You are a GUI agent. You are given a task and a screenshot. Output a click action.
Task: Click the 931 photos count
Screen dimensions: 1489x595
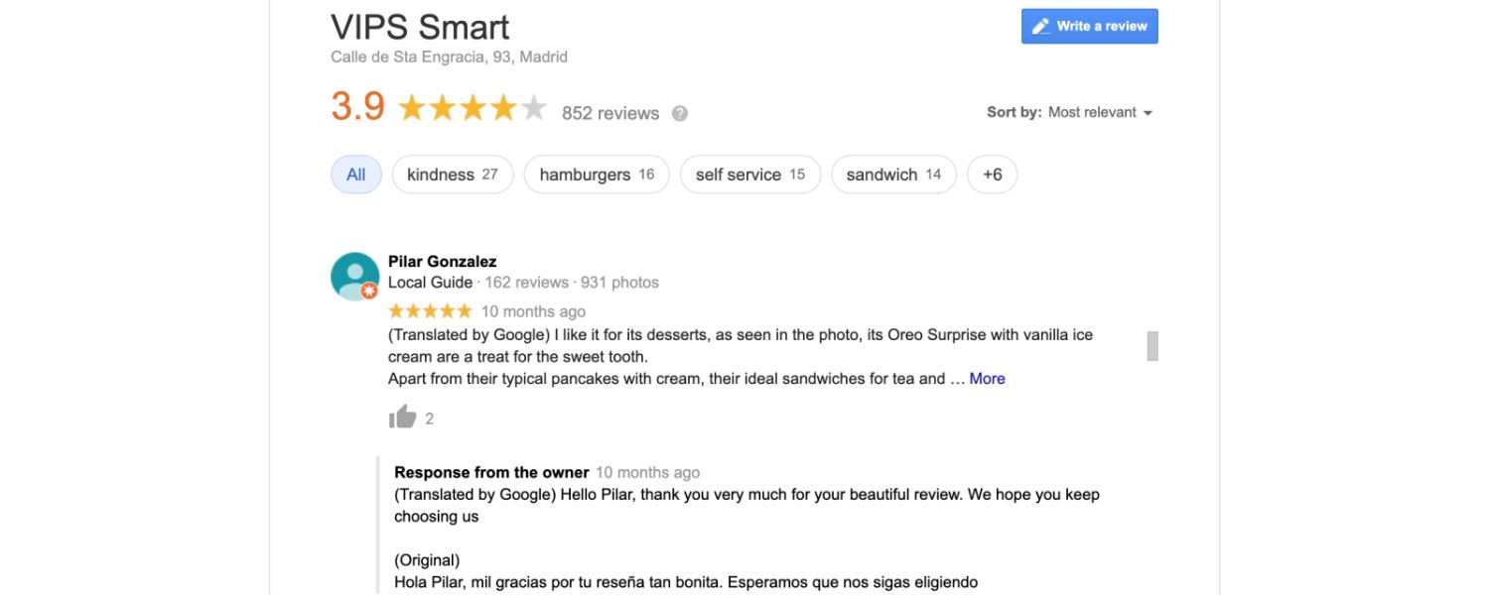619,282
